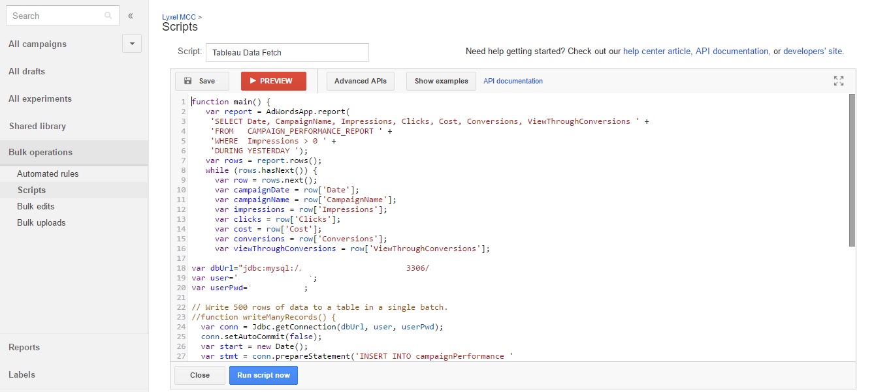The width and height of the screenshot is (891, 392).
Task: Go to Bulk uploads section
Action: 41,222
